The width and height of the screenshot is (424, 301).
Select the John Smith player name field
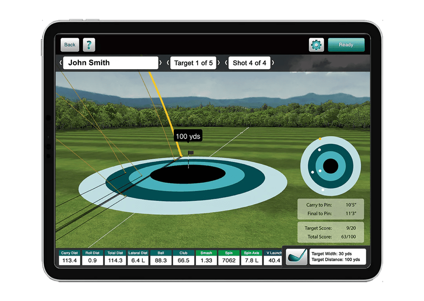(x=111, y=63)
